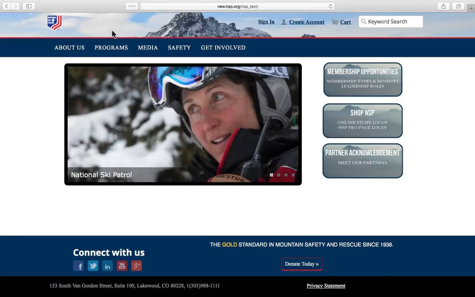Select the first slideshow indicator dot

(x=271, y=175)
